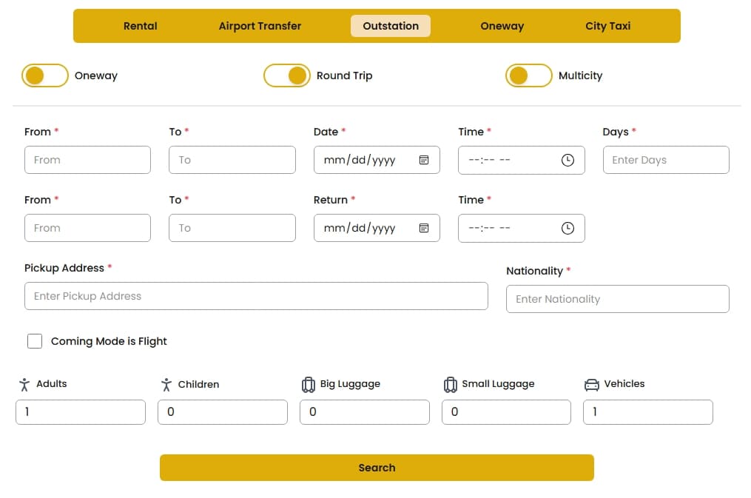Click the Adults person icon
This screenshot has height=498, width=751.
(x=24, y=384)
